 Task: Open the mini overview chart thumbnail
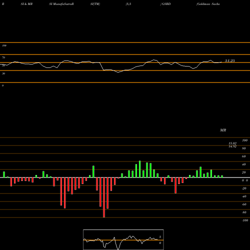click(123, 239)
